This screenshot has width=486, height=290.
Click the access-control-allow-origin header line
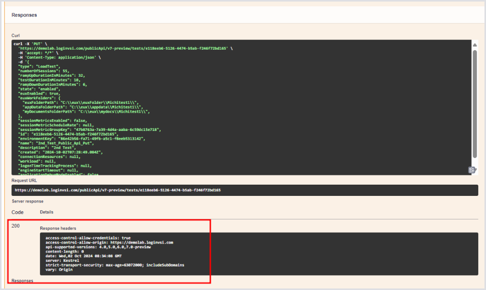point(109,242)
